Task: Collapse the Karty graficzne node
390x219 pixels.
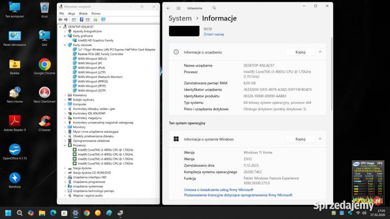Action: [65, 36]
